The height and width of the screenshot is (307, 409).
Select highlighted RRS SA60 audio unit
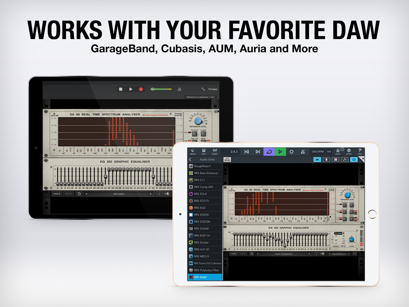click(x=205, y=277)
